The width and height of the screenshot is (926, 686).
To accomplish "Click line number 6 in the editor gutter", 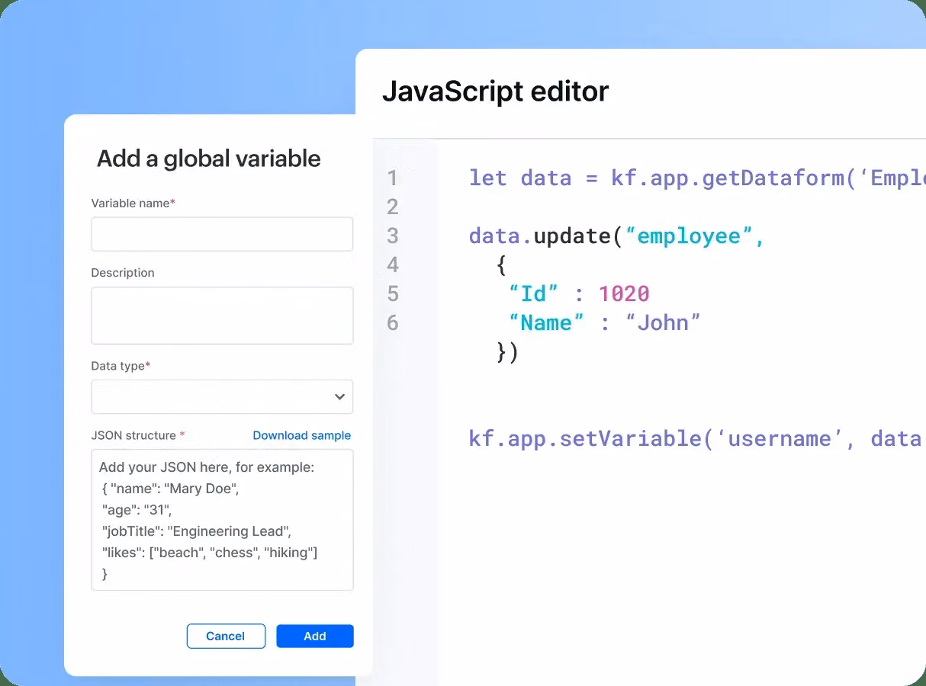I will (393, 322).
